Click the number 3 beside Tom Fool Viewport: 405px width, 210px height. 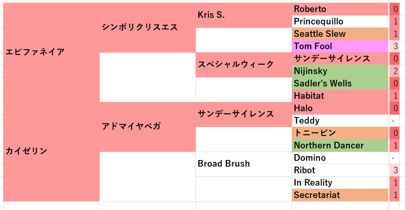395,46
